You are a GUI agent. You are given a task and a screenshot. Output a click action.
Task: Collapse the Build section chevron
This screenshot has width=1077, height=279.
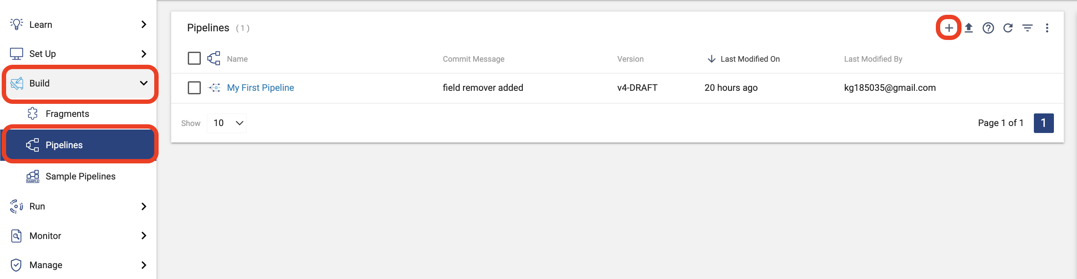pos(144,83)
